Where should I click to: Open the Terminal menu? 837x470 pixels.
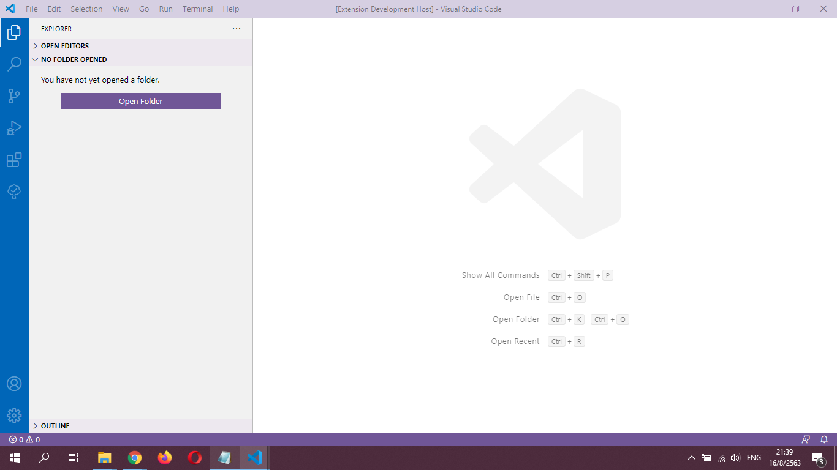198,9
